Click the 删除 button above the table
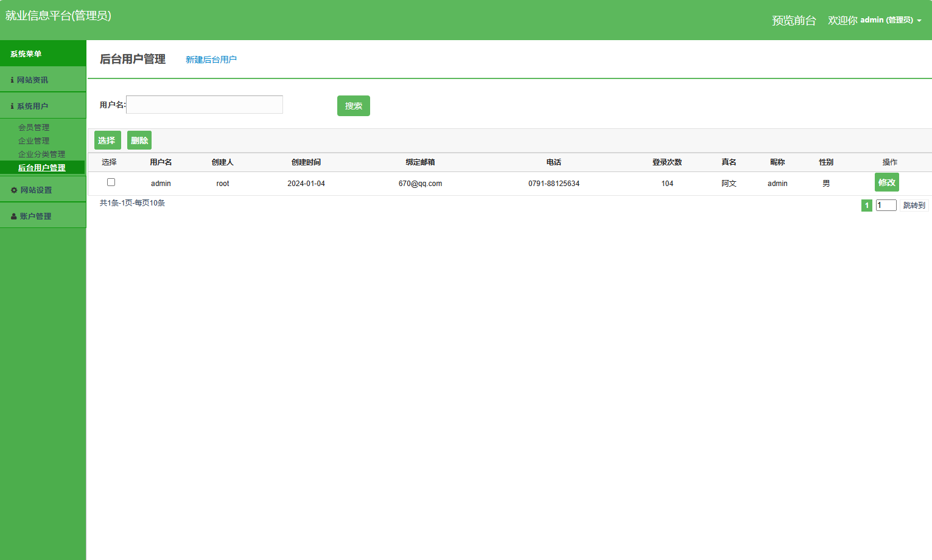Screen dimensions: 932x560 pos(139,140)
